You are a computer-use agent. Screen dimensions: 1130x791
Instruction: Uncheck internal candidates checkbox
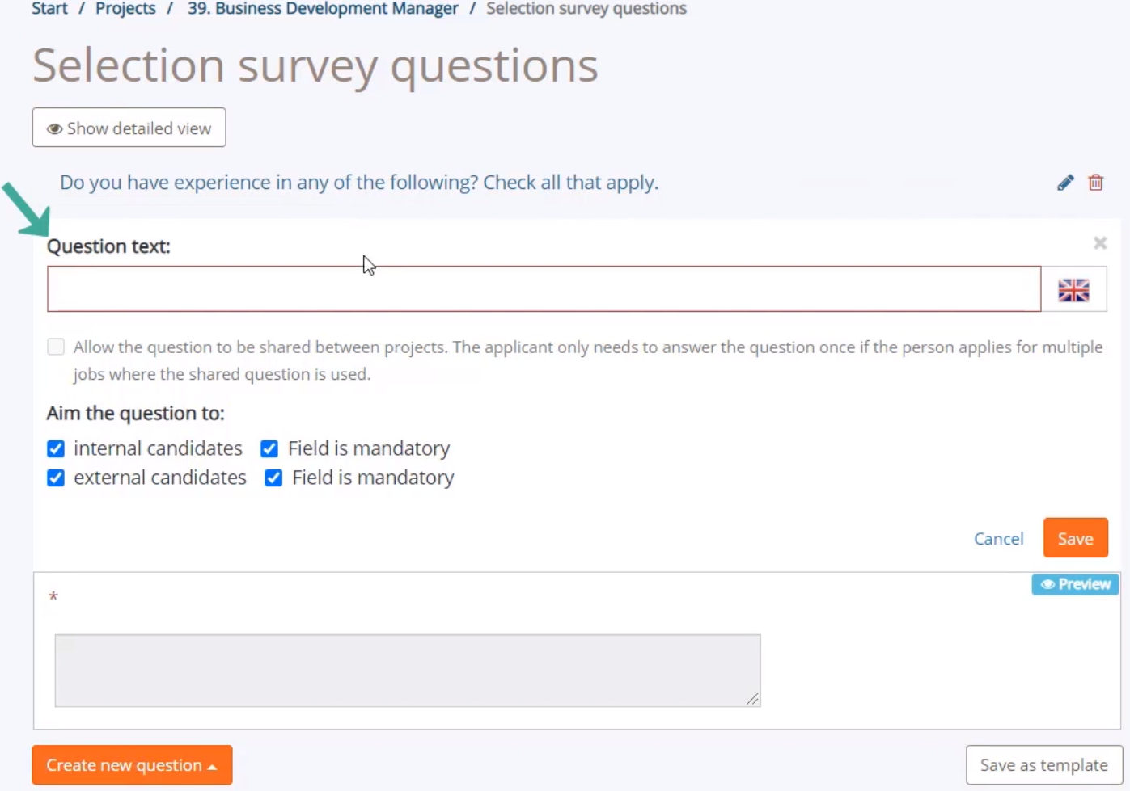pos(56,448)
